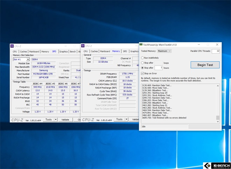Open Graphics tab in SPD window
Image resolution: width=231 pixels, height=169 pixels.
[x=64, y=52]
